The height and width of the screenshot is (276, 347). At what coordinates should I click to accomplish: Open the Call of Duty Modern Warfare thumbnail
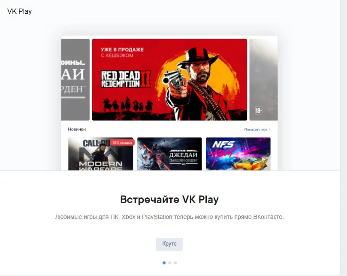(x=101, y=154)
